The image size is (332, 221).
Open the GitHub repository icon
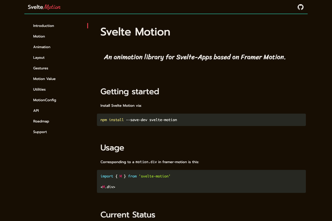(x=300, y=7)
